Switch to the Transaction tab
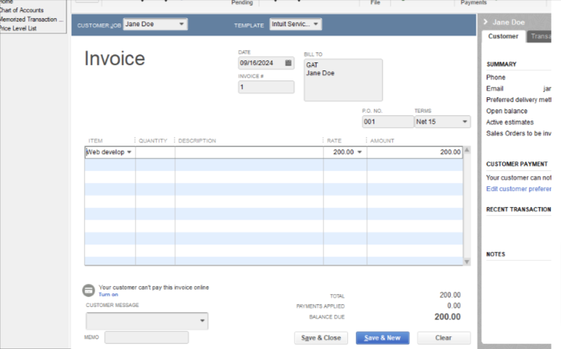Image resolution: width=561 pixels, height=349 pixels. click(540, 37)
